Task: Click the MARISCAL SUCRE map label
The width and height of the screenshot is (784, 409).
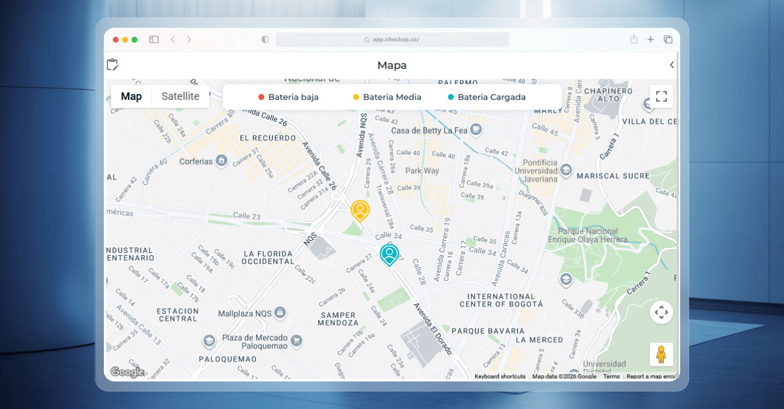Action: (613, 176)
